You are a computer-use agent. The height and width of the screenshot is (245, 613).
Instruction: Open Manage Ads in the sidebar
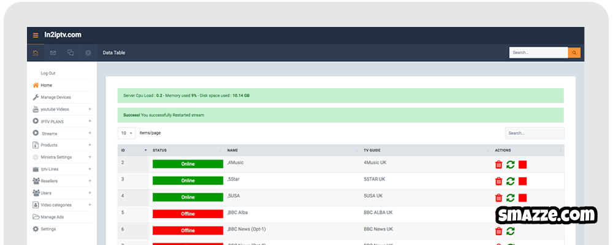(52, 217)
